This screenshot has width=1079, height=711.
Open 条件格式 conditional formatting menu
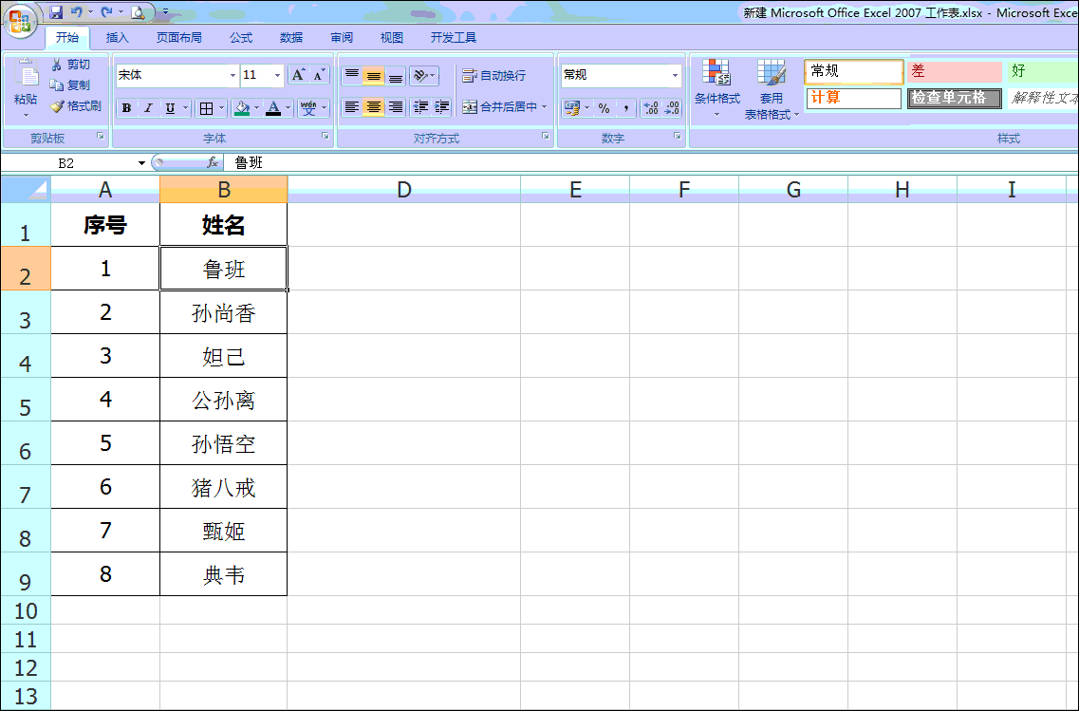click(x=716, y=88)
